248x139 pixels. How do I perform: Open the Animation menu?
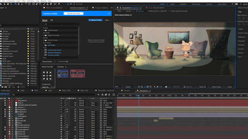click(31, 1)
